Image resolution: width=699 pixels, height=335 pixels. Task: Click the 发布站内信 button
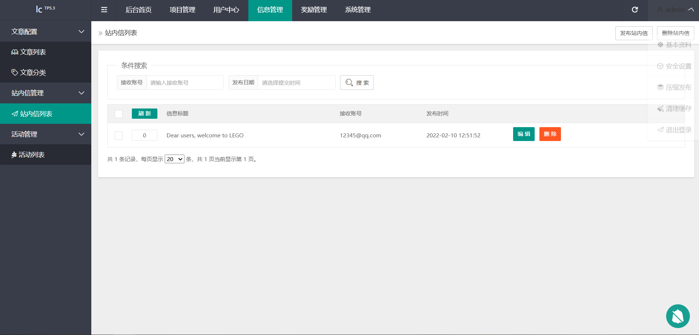pos(634,33)
